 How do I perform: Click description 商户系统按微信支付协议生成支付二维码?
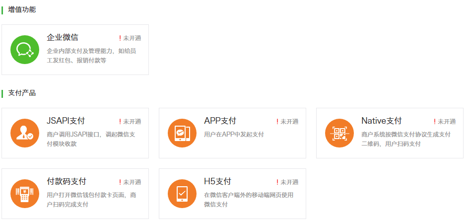[406, 139]
